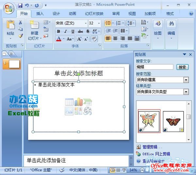Switch to the 动画 ribbon tab

click(x=73, y=13)
